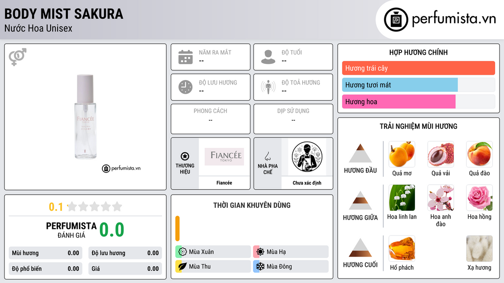Click the Giá score row
Image resolution: width=504 pixels, height=283 pixels.
click(x=125, y=269)
